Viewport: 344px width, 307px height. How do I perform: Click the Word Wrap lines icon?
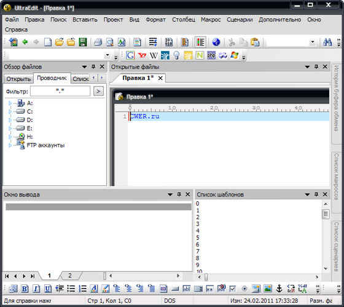[153, 42]
